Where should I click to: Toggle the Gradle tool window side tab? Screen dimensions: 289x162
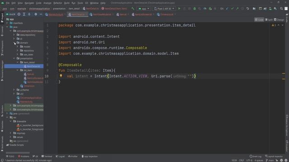click(287, 18)
